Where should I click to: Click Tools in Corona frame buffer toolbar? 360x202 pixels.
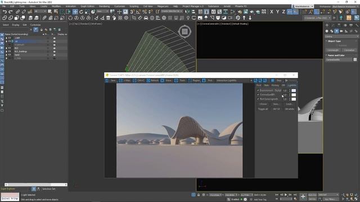(x=180, y=80)
